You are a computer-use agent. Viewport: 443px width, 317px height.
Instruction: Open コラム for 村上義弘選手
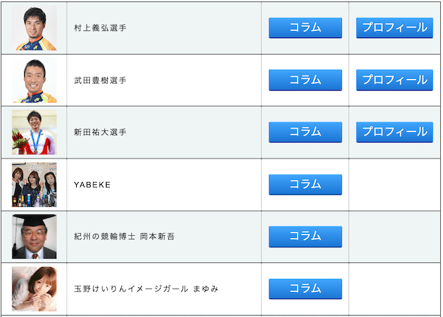[x=305, y=28]
